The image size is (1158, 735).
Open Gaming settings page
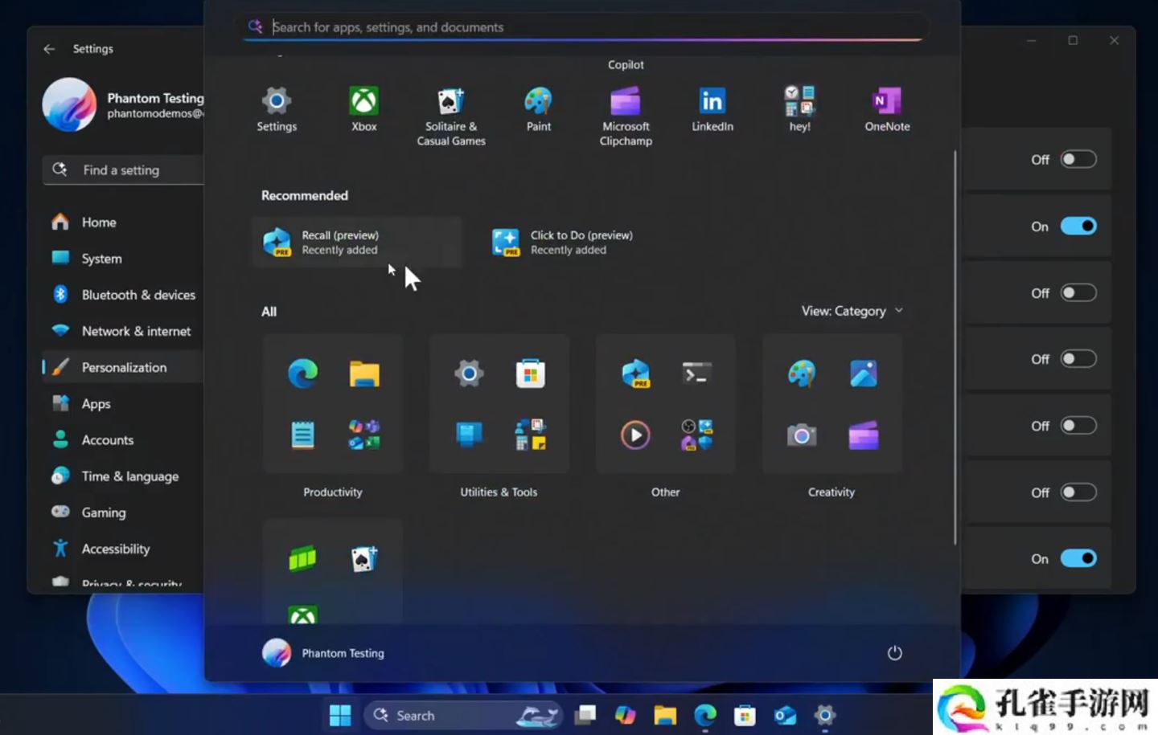point(122,512)
